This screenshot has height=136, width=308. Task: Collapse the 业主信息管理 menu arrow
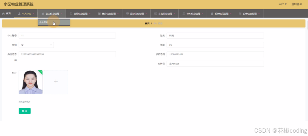(62, 14)
